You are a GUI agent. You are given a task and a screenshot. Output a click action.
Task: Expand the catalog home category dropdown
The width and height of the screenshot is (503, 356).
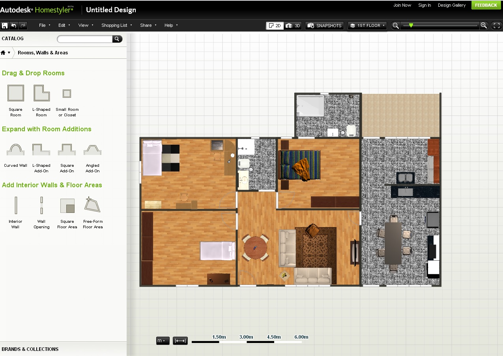(6, 52)
